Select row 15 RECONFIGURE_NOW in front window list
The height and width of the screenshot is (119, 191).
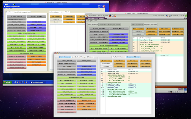click(x=126, y=96)
